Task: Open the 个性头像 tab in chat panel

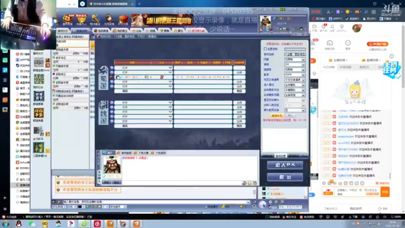Action: pyautogui.click(x=141, y=153)
